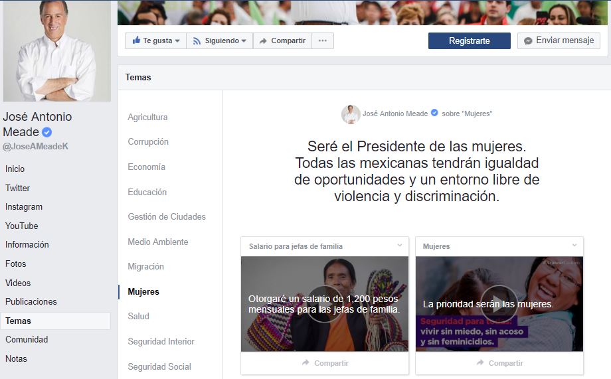Click the three-dots more options button
This screenshot has width=611, height=379.
[x=323, y=40]
